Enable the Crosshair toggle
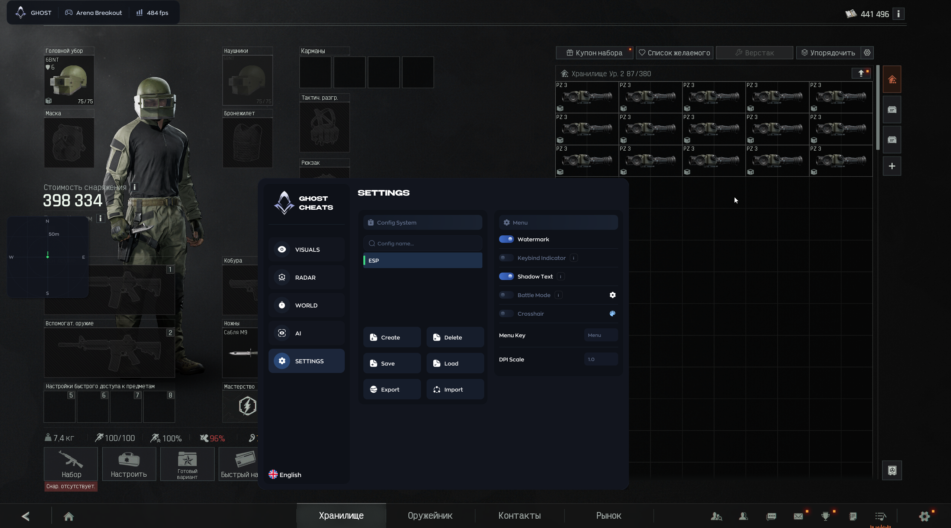 [506, 313]
